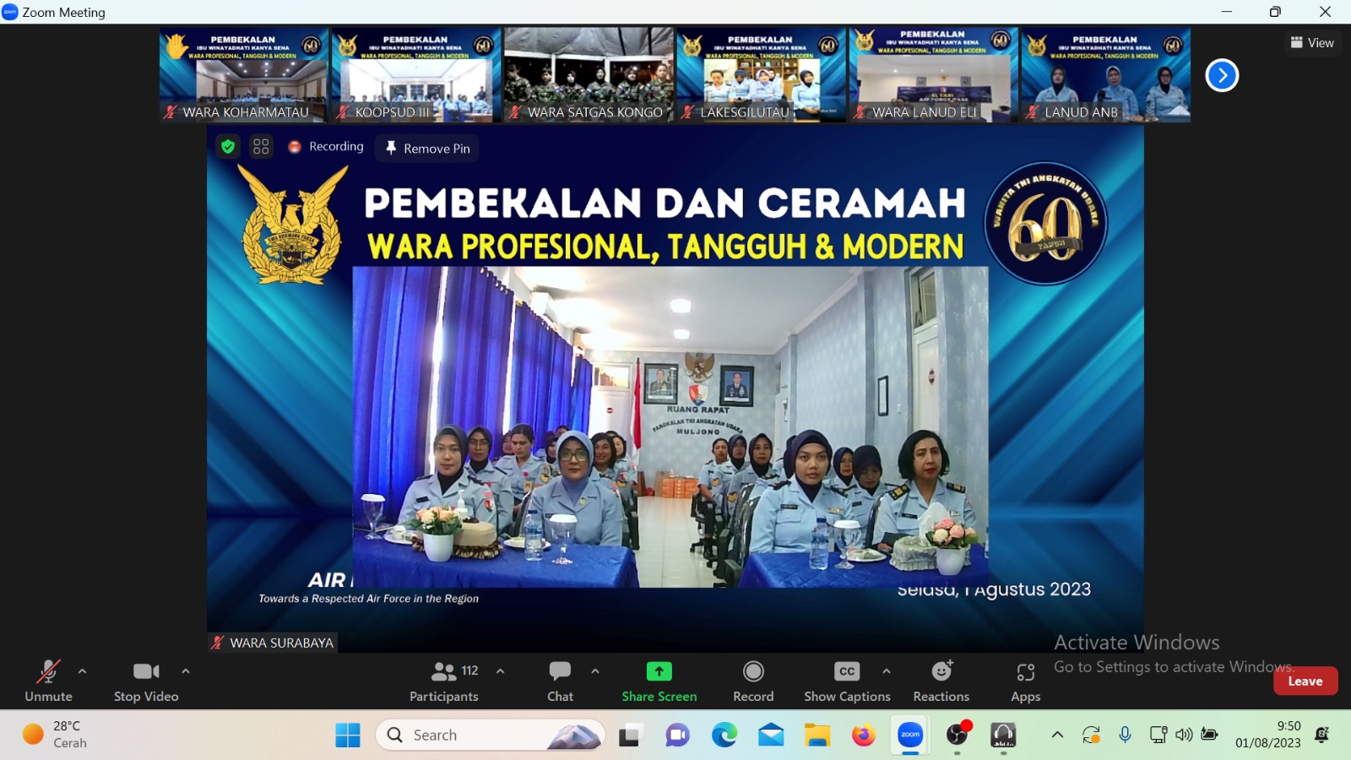Open Reactions menu
1351x760 pixels.
(941, 681)
